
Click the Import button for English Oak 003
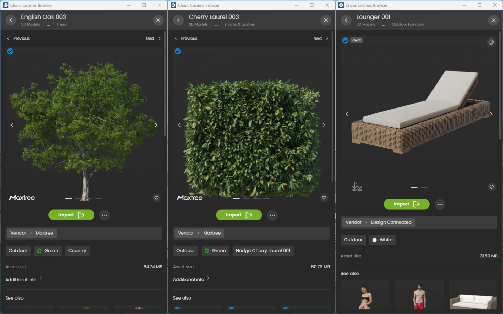pyautogui.click(x=71, y=214)
